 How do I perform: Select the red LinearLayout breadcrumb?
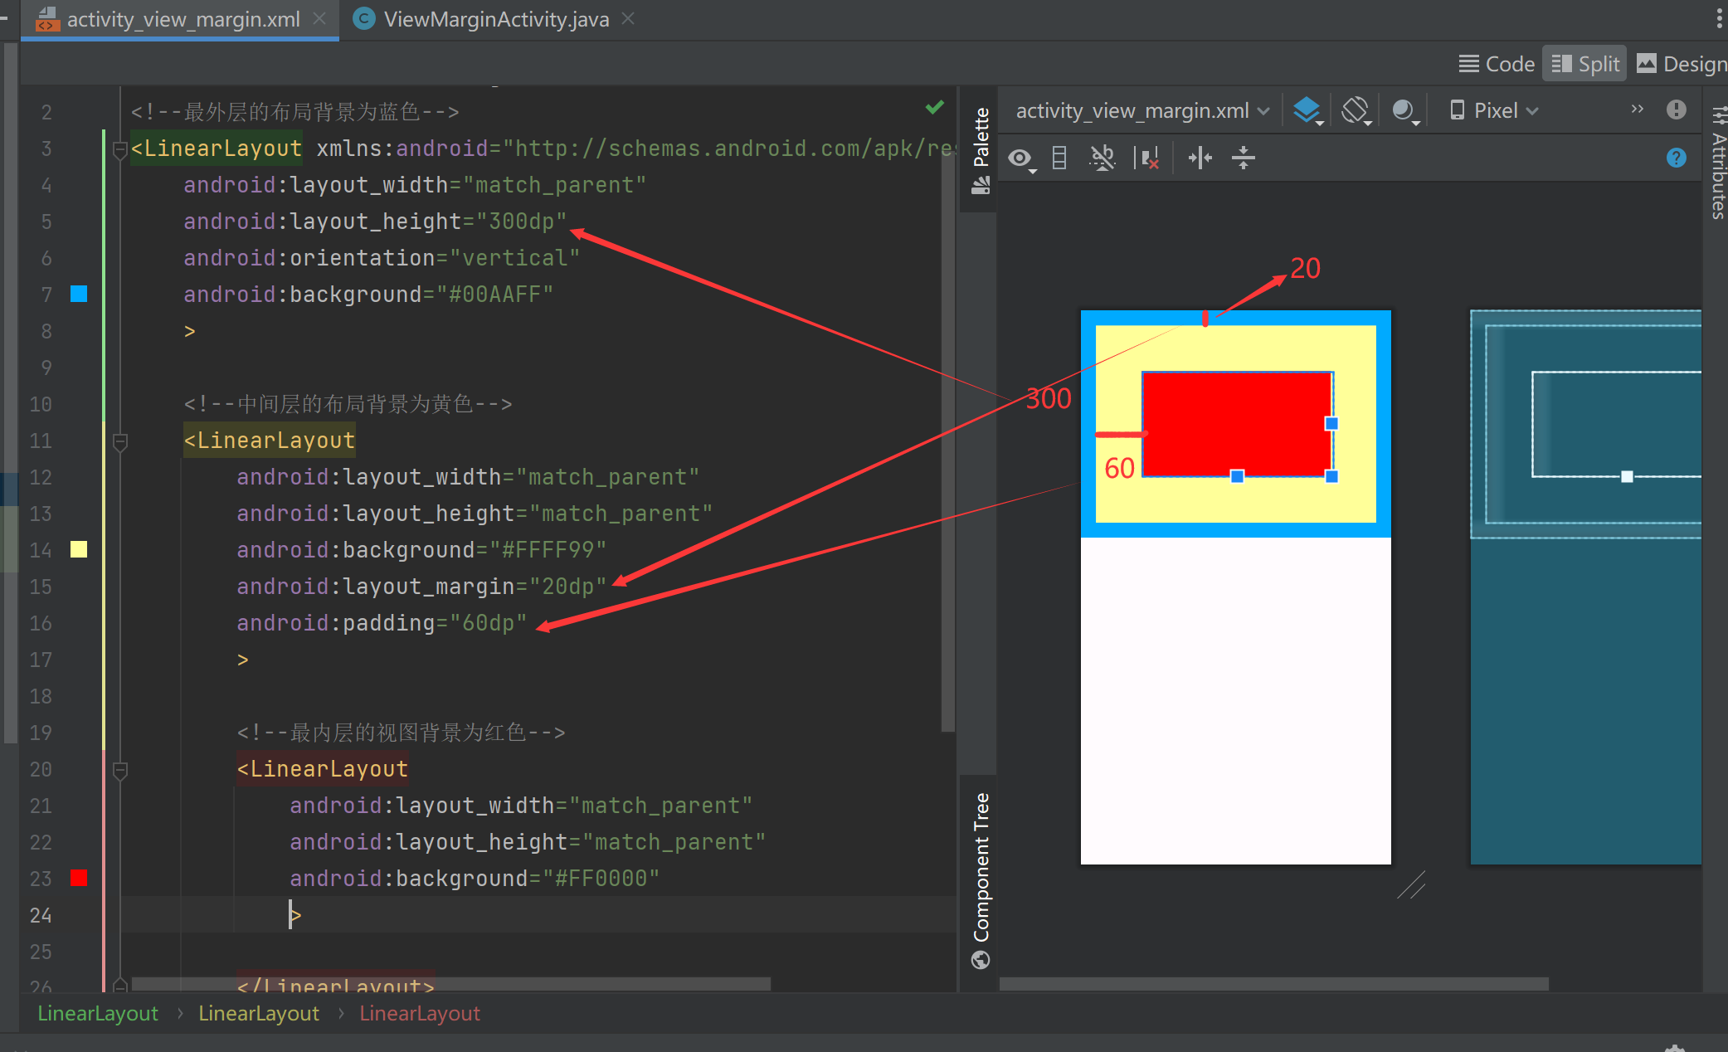click(420, 1013)
